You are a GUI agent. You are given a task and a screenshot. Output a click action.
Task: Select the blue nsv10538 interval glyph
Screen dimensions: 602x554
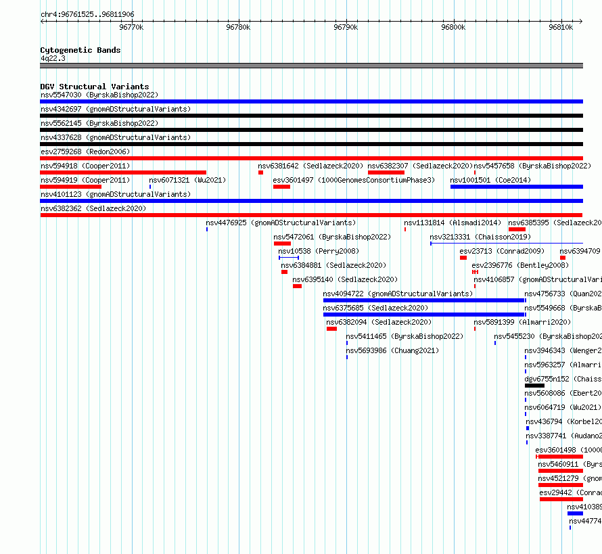click(289, 258)
